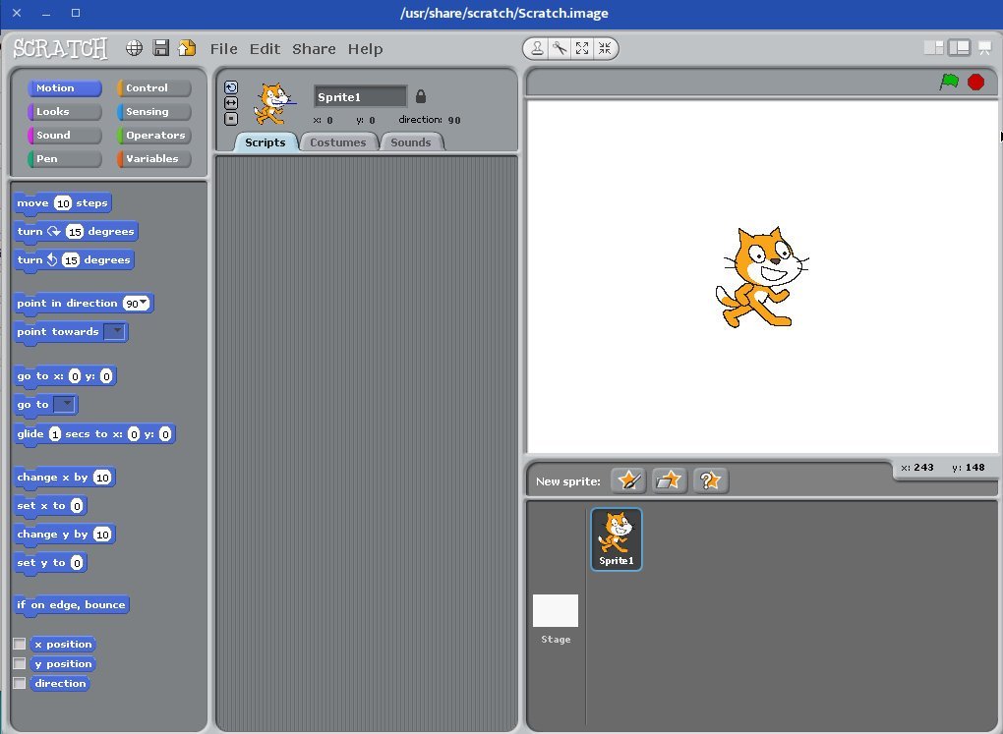
Task: Select the Variables block category
Action: [154, 159]
